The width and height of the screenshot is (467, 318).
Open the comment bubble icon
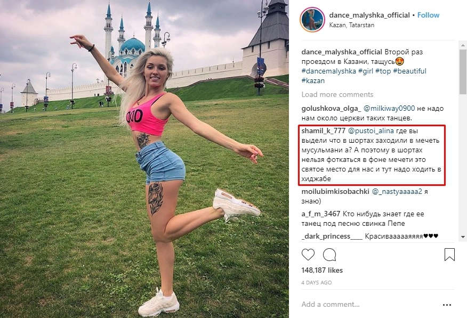coord(329,255)
